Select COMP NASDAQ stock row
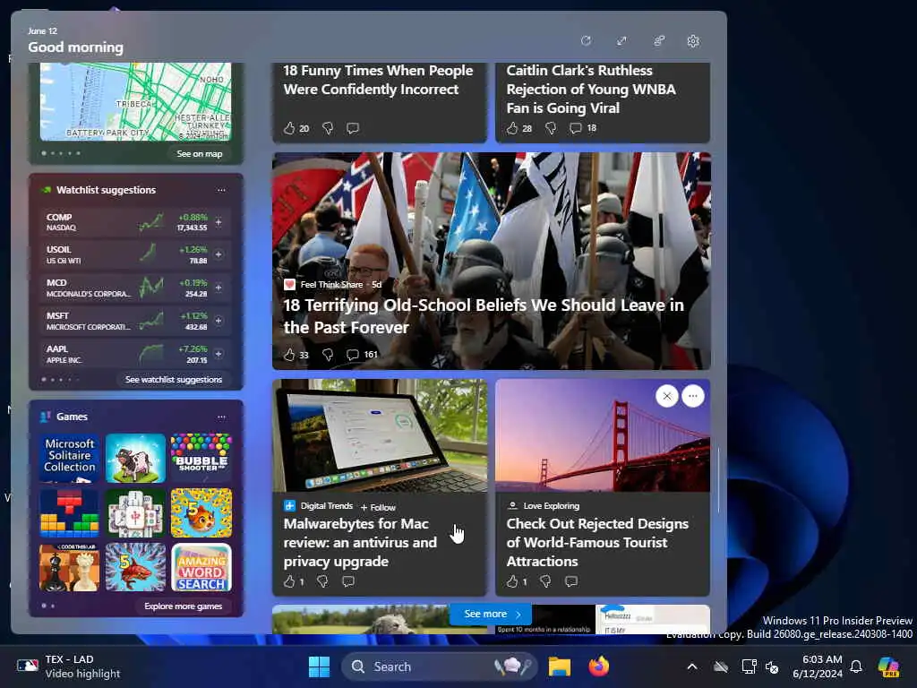 [x=135, y=222]
